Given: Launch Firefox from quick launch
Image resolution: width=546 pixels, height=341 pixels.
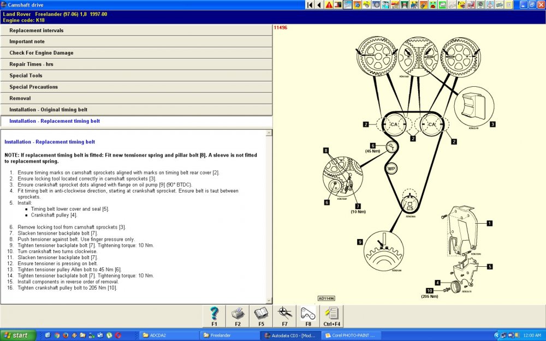Looking at the screenshot, I should point(66,336).
